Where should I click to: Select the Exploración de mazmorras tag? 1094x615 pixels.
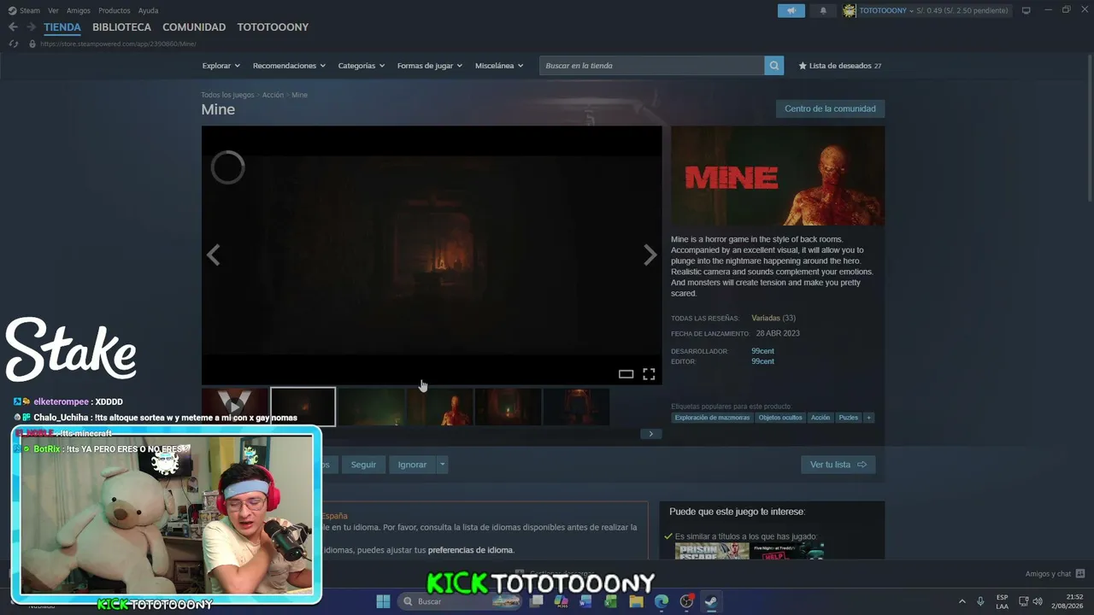pos(712,418)
